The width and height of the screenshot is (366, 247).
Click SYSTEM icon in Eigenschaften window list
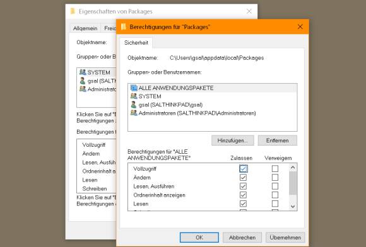coord(83,72)
